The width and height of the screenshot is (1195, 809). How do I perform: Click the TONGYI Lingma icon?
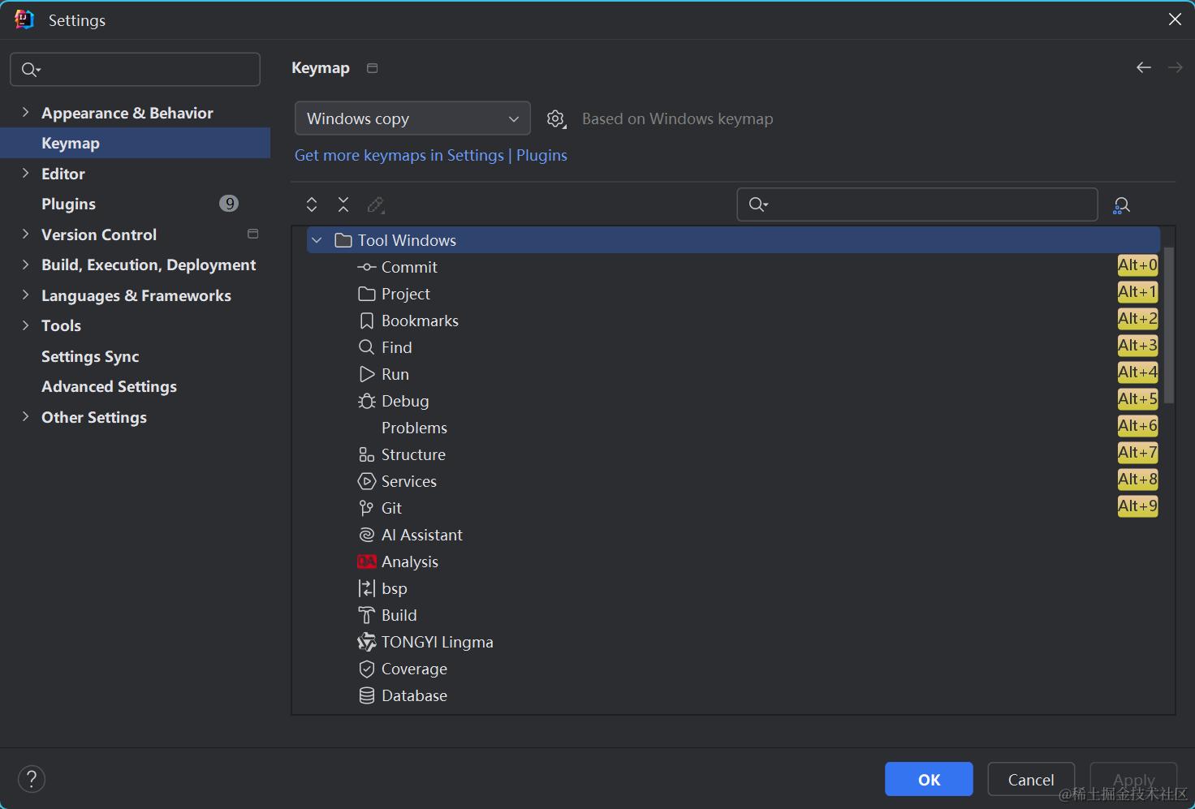click(367, 643)
